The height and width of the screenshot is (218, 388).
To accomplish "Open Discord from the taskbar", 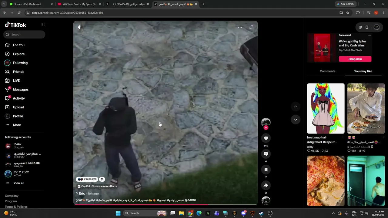I will tap(243, 213).
